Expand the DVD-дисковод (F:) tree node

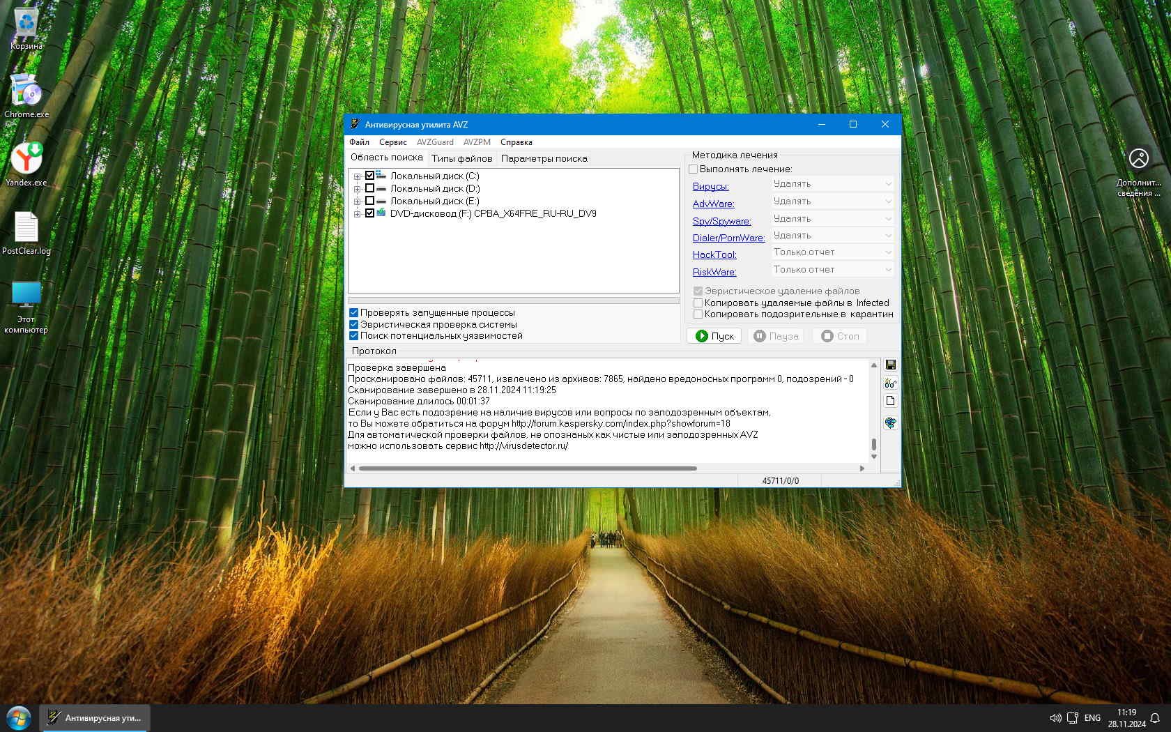pyautogui.click(x=357, y=214)
